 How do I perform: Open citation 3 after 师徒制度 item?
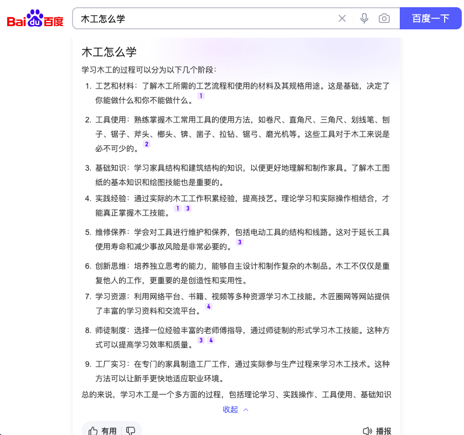coord(201,340)
